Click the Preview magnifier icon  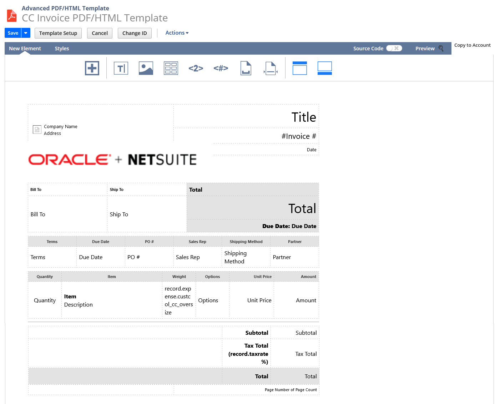tap(441, 49)
